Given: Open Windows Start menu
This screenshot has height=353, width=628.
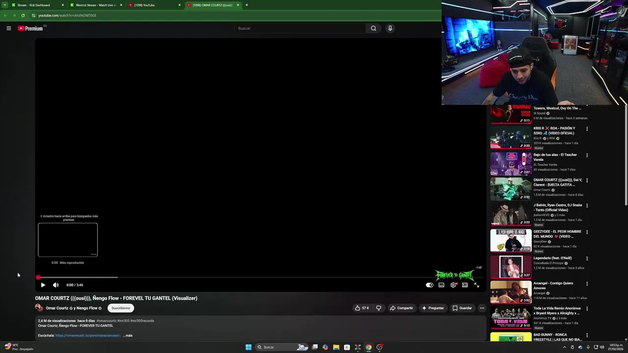Looking at the screenshot, I should pos(248,347).
